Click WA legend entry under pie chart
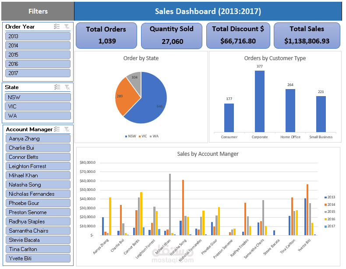 [154, 136]
